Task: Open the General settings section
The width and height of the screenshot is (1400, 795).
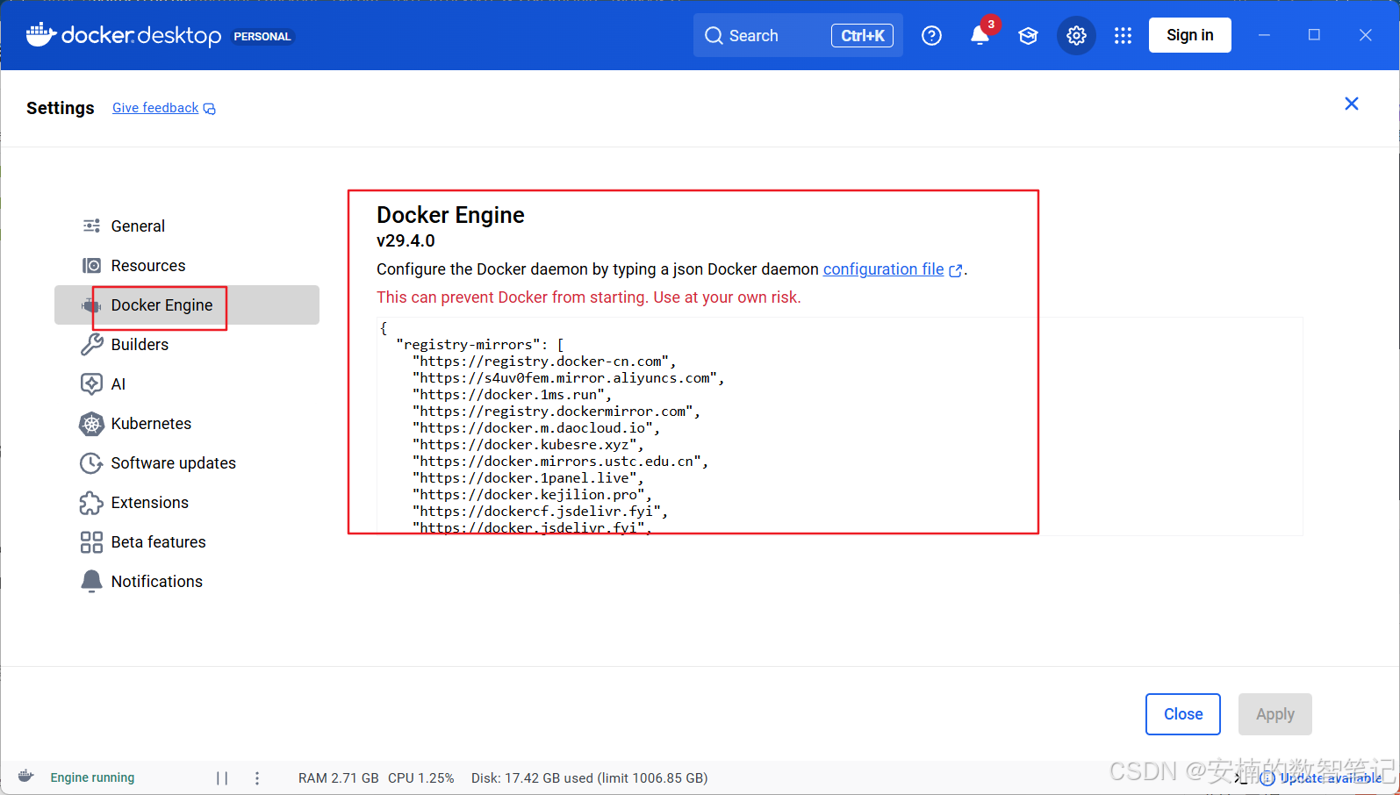Action: [187, 226]
